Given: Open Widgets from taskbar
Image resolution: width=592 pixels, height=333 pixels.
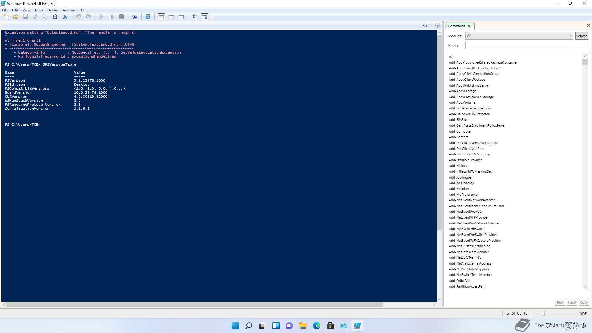Looking at the screenshot, I should click(x=276, y=326).
